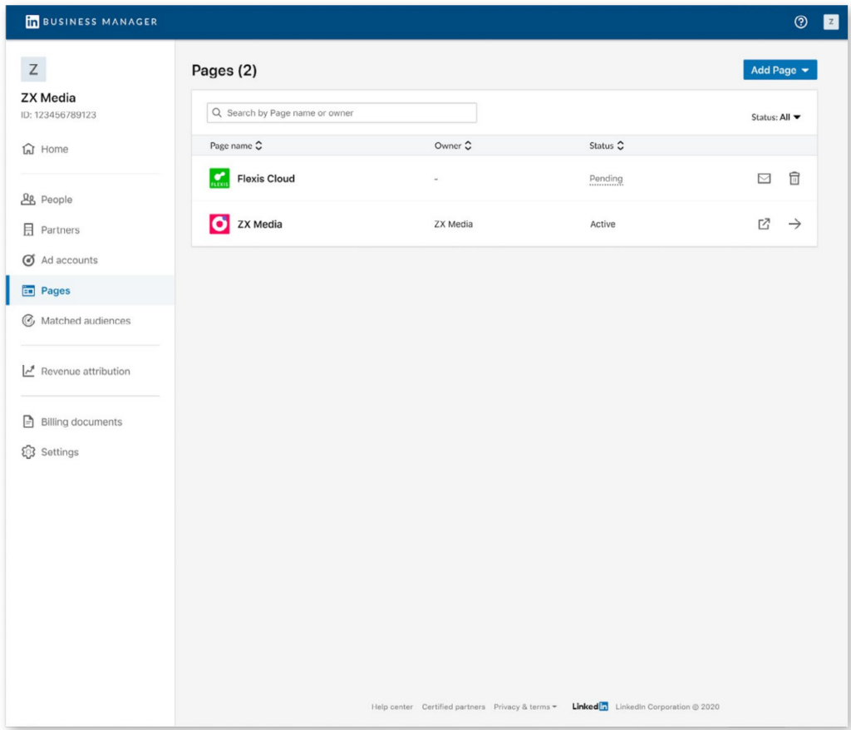851x730 pixels.
Task: Click the arrow icon for ZX Media
Action: [794, 224]
